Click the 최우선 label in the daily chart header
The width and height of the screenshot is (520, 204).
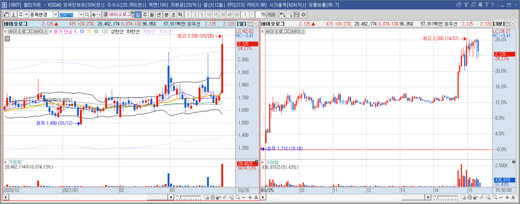(194, 24)
